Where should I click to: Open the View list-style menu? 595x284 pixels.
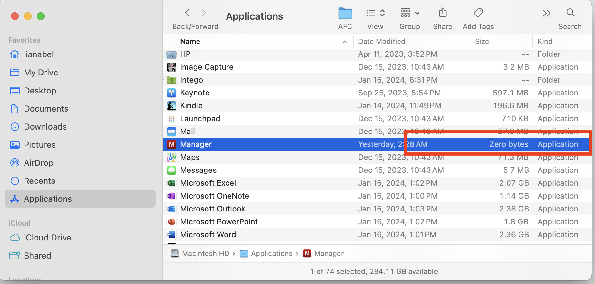point(376,13)
